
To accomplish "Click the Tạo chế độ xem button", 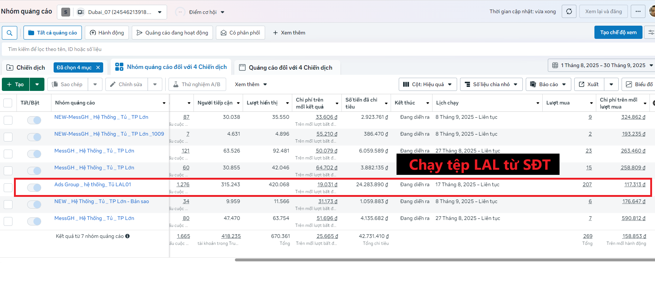I will pos(618,32).
